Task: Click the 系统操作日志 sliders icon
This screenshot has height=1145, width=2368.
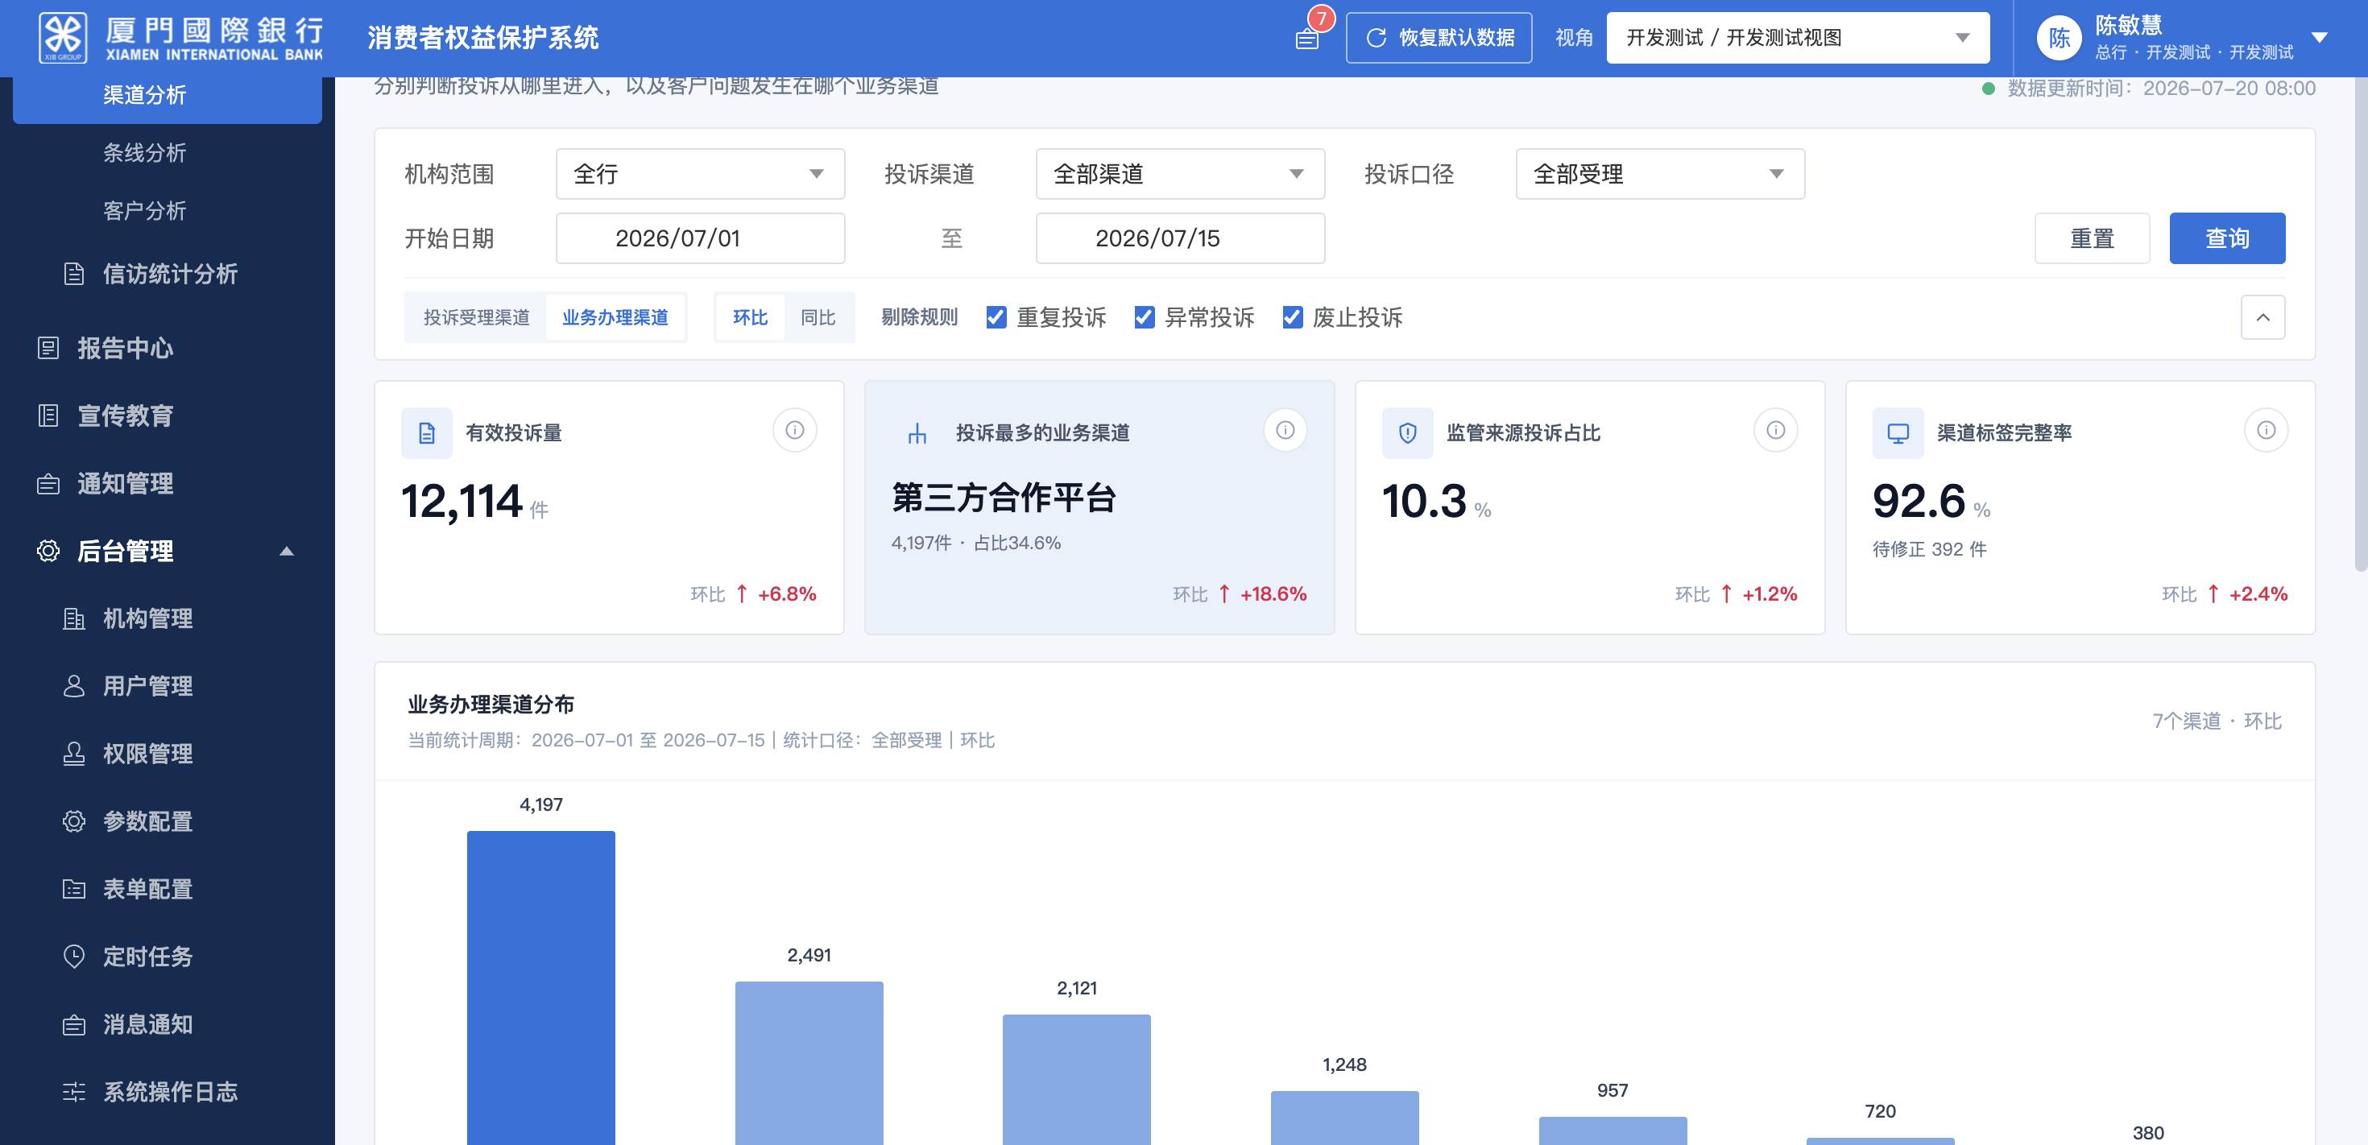Action: coord(74,1092)
